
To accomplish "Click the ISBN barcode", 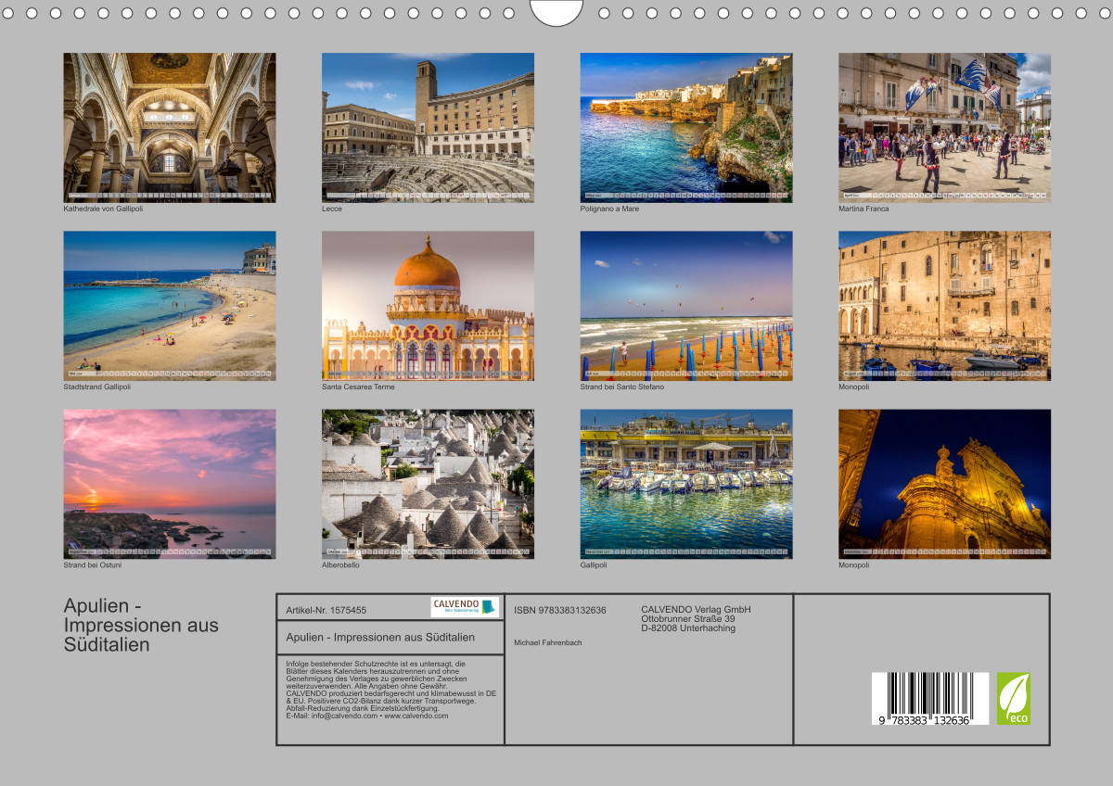I will pos(929,699).
